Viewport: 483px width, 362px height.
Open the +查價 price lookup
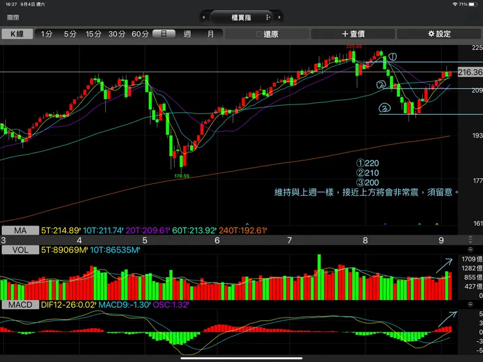point(353,34)
